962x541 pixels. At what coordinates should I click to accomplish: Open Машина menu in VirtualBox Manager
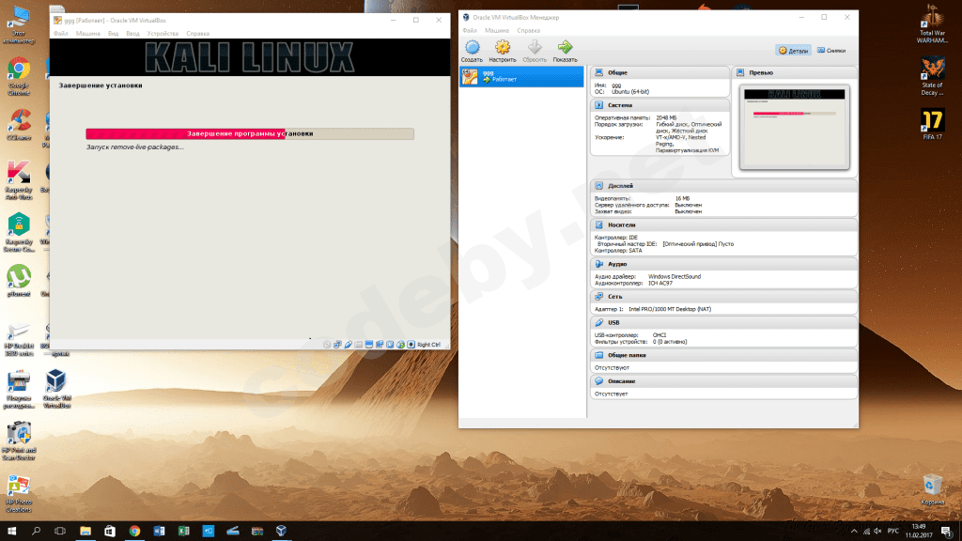click(x=497, y=30)
